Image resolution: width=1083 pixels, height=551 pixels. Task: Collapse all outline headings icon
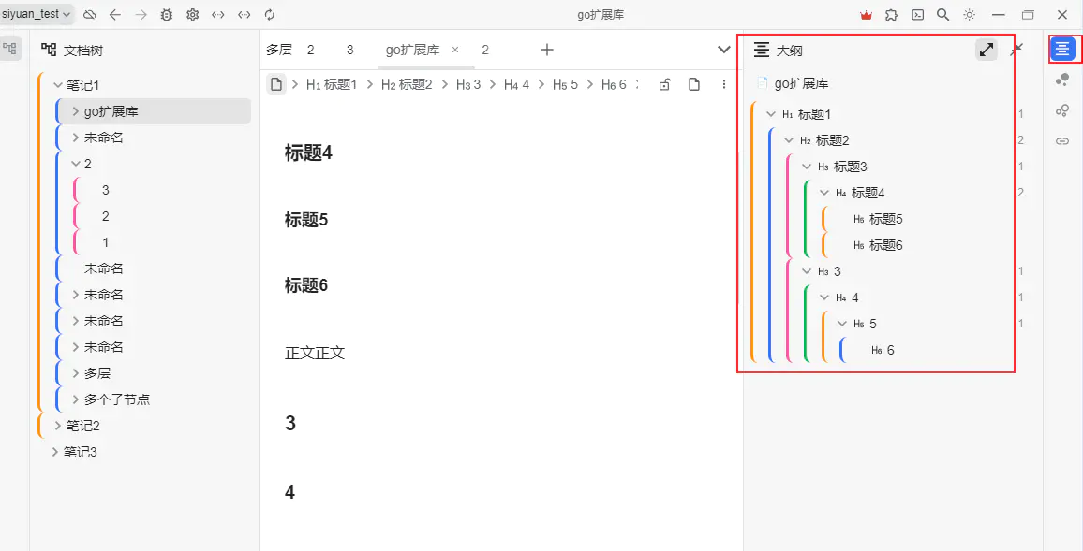coord(1016,50)
